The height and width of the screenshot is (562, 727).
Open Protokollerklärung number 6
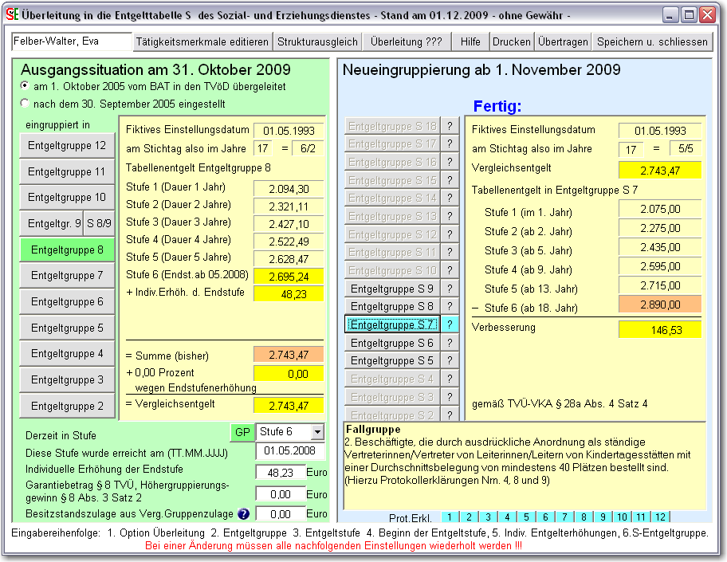coord(546,517)
